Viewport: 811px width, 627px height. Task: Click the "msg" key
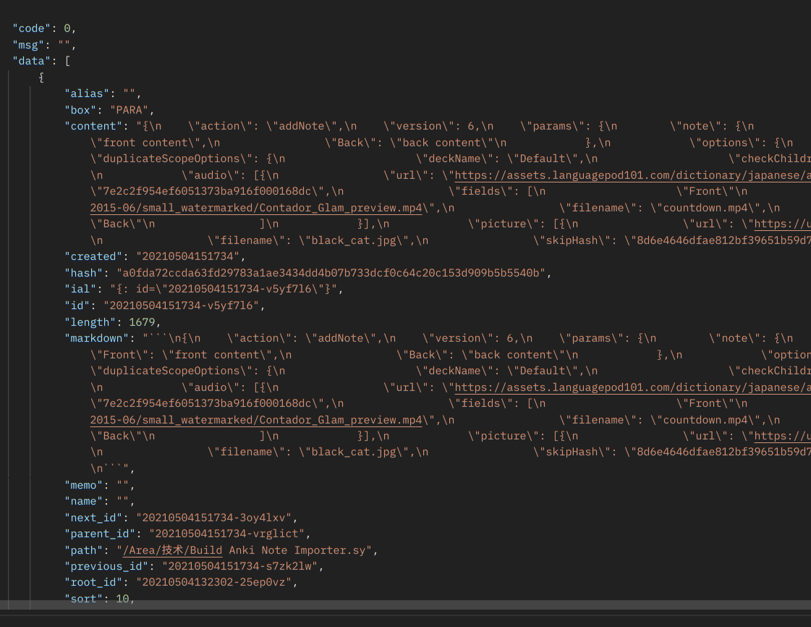(x=28, y=45)
